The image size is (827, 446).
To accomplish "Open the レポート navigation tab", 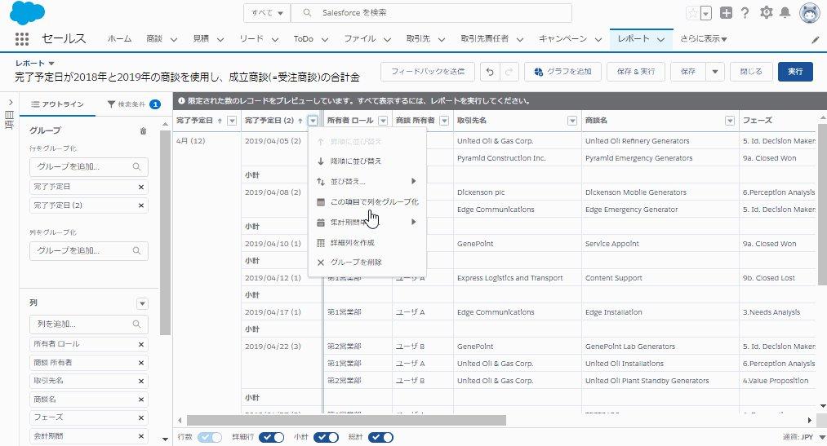I will coord(634,39).
